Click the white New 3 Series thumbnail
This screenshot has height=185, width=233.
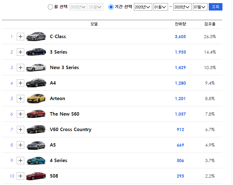[x=36, y=68]
